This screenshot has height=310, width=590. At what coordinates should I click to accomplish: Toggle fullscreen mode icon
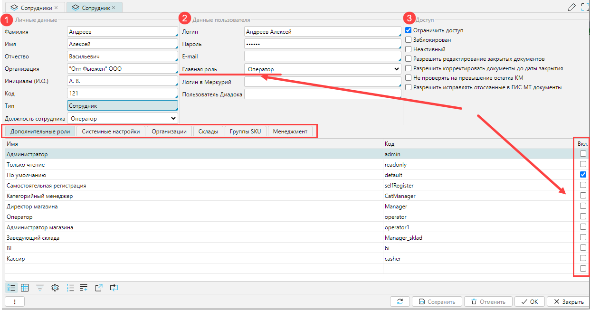(x=585, y=7)
